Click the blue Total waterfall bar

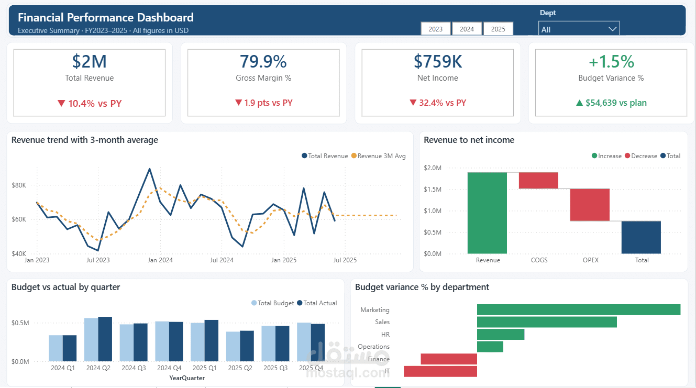641,237
